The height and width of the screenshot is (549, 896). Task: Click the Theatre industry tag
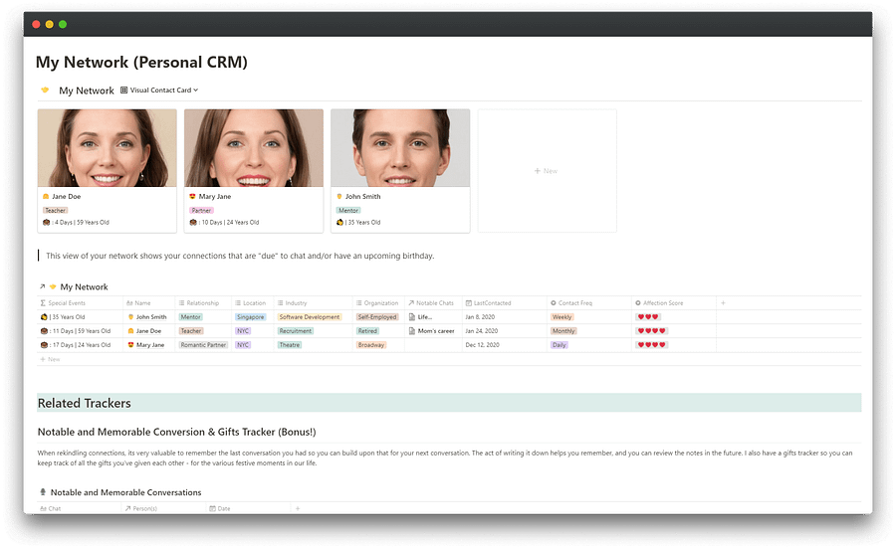[x=290, y=345]
